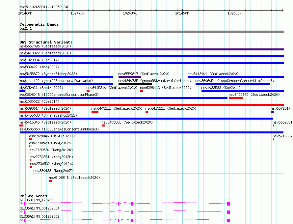293x224 pixels.
Task: Open esv3606051 (1000GenomesConsortiumPhase3) label
Action: click(x=235, y=81)
